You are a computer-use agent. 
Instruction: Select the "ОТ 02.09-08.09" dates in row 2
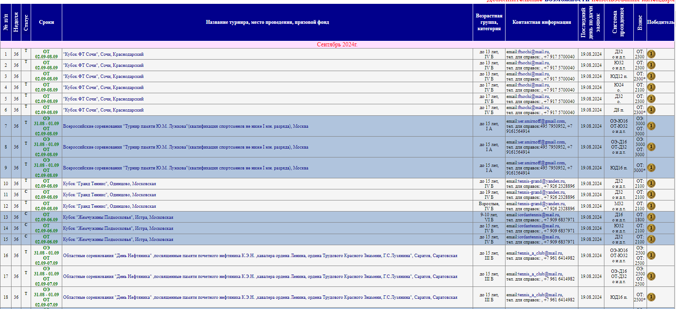(x=46, y=65)
